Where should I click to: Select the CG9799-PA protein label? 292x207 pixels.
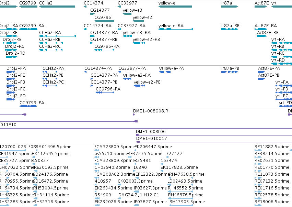pos(32,103)
